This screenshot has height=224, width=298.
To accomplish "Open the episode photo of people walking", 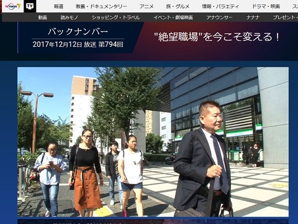I will [x=153, y=142].
